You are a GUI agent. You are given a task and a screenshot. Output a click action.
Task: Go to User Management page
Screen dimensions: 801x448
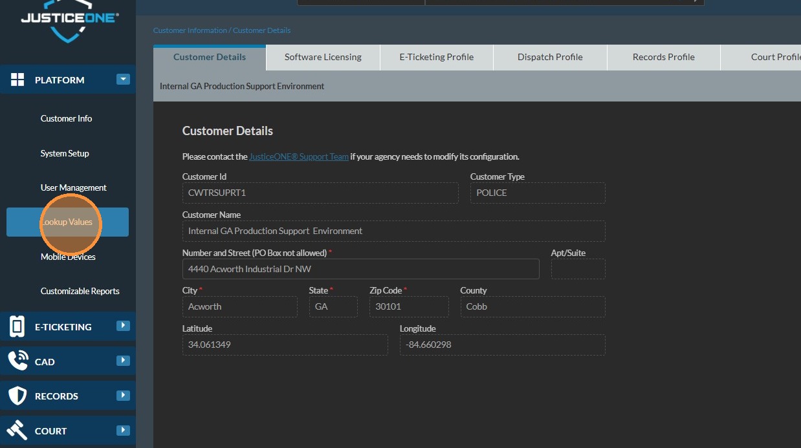point(73,187)
